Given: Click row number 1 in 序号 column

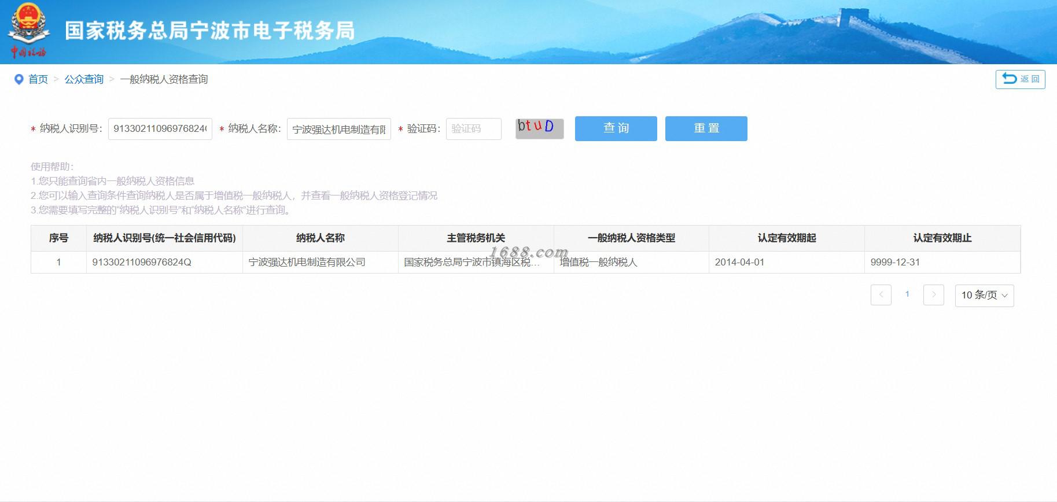Looking at the screenshot, I should coord(58,262).
